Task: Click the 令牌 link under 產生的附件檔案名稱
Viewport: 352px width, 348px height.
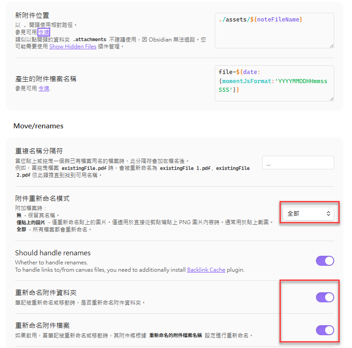Action: 44,88
